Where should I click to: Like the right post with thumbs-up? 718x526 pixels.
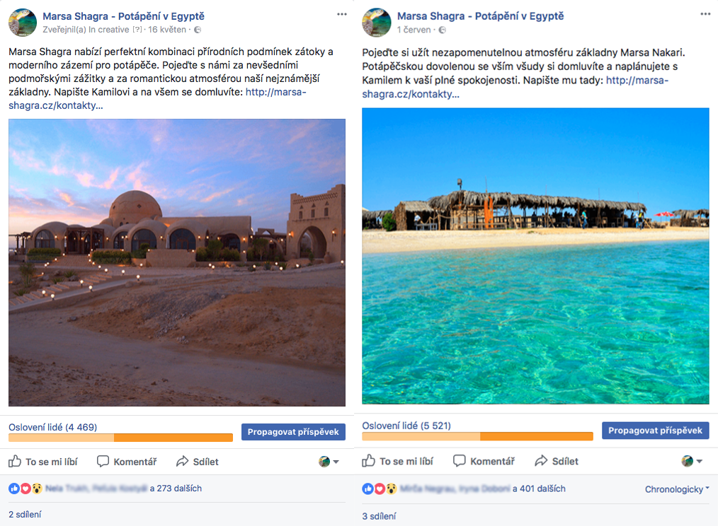tap(369, 461)
